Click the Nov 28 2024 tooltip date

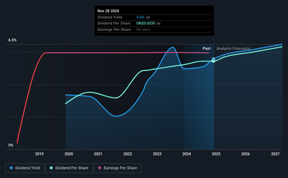[x=108, y=11]
